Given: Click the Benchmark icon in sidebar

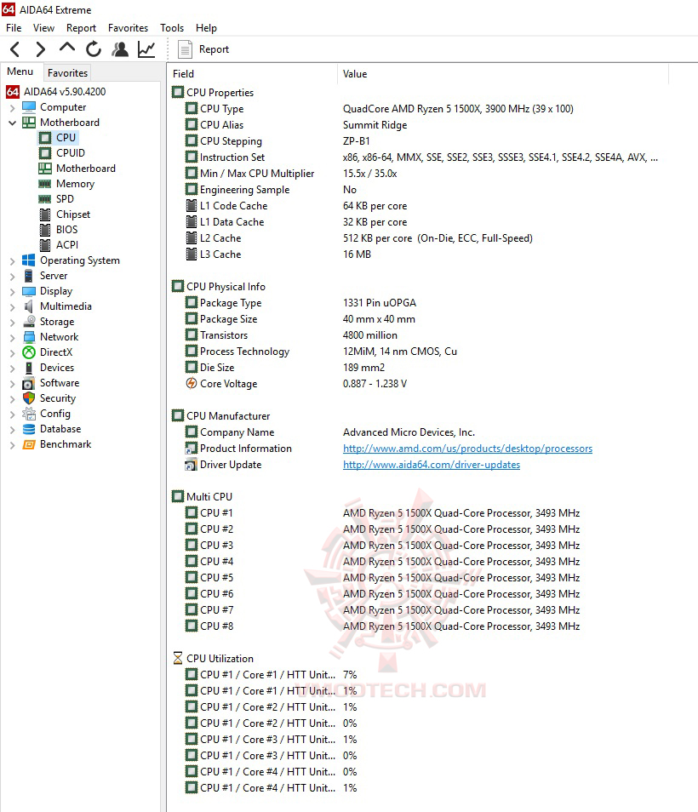Looking at the screenshot, I should pyautogui.click(x=29, y=444).
